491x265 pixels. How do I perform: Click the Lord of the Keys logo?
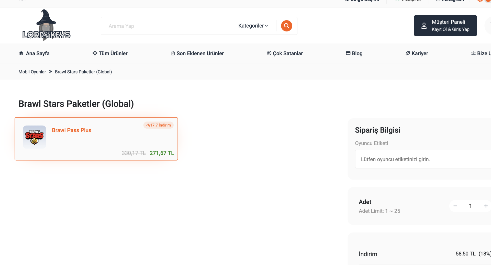(x=46, y=26)
